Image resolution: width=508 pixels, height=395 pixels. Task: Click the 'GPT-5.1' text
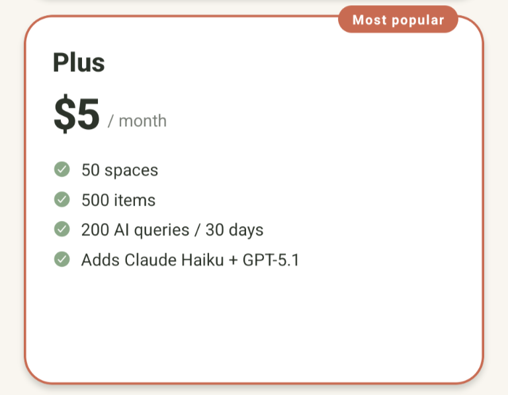click(x=271, y=260)
